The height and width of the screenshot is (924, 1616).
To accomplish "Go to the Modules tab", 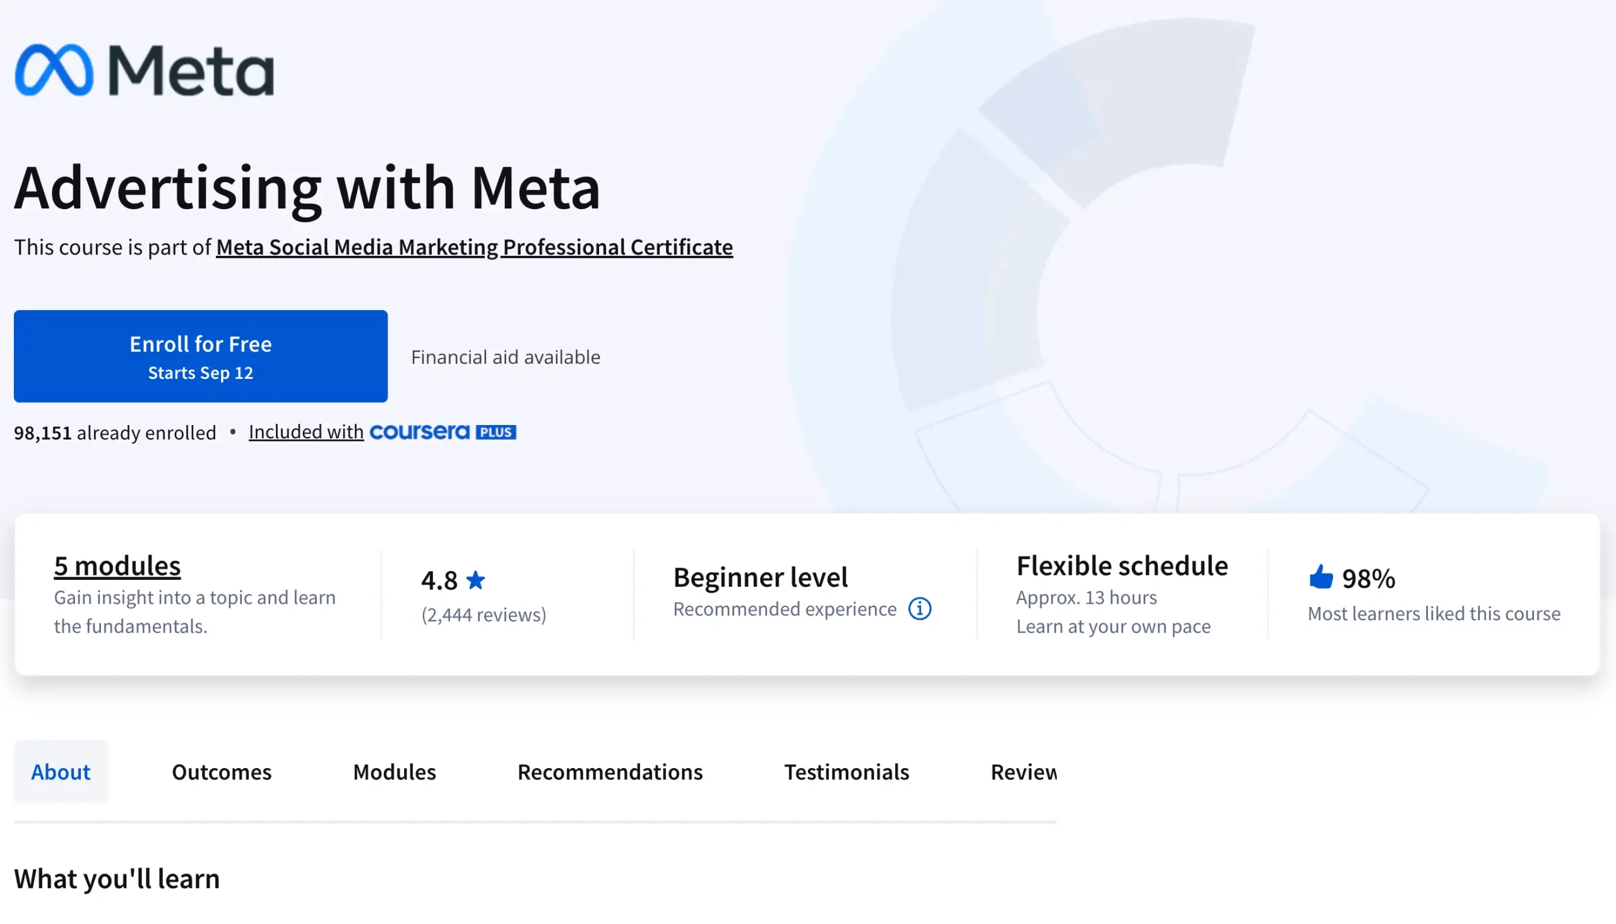I will 395,772.
